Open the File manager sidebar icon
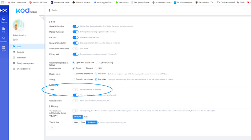The width and height of the screenshot is (251, 140). click(x=4, y=30)
